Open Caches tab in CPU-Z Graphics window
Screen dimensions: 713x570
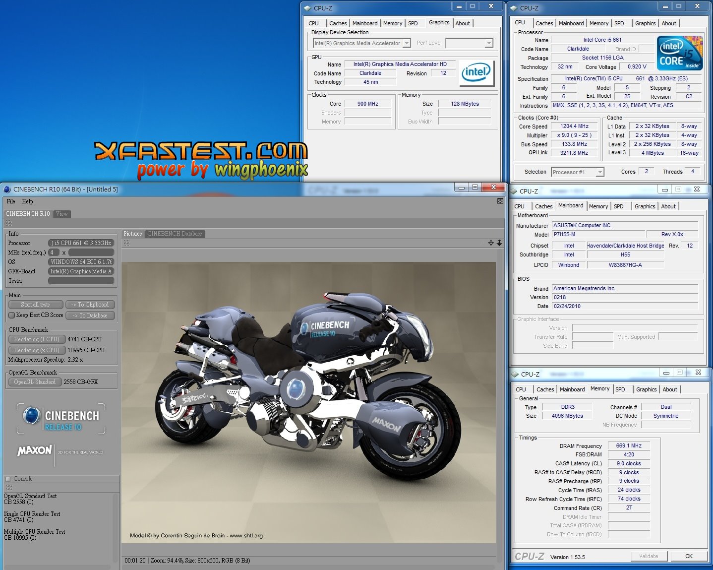point(338,23)
